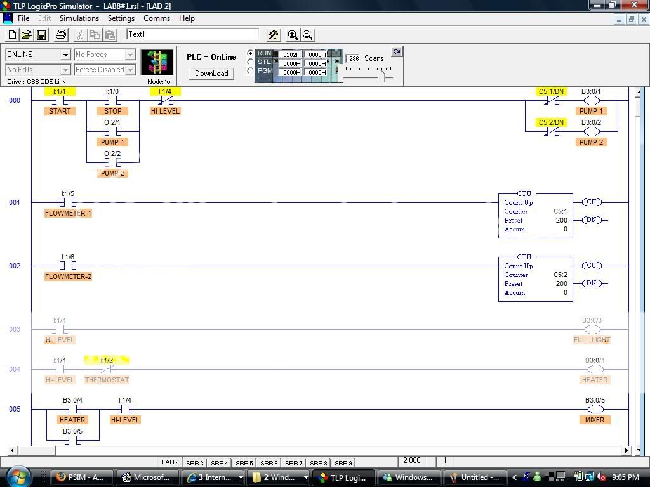The image size is (650, 487).
Task: Open the Simulations menu
Action: pyautogui.click(x=79, y=18)
